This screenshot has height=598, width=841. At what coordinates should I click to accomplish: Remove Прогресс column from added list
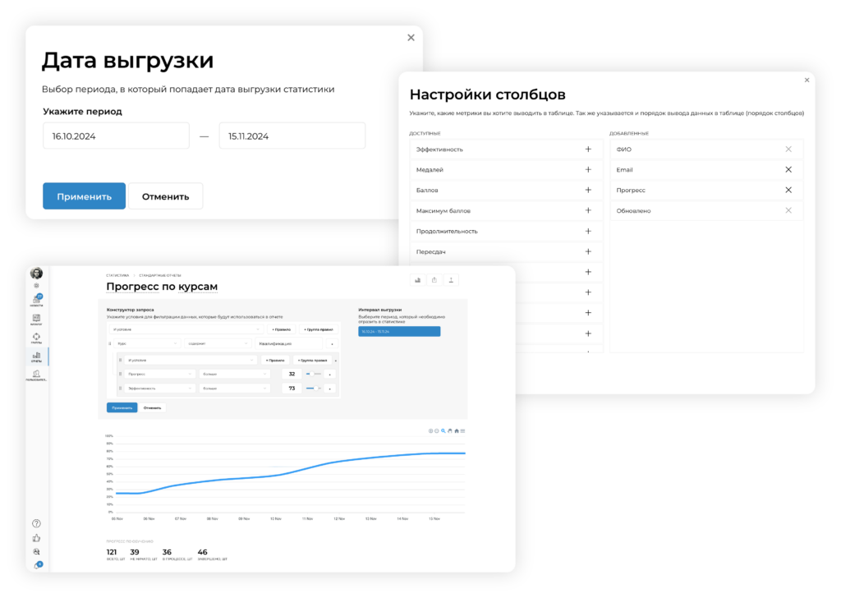tap(788, 190)
